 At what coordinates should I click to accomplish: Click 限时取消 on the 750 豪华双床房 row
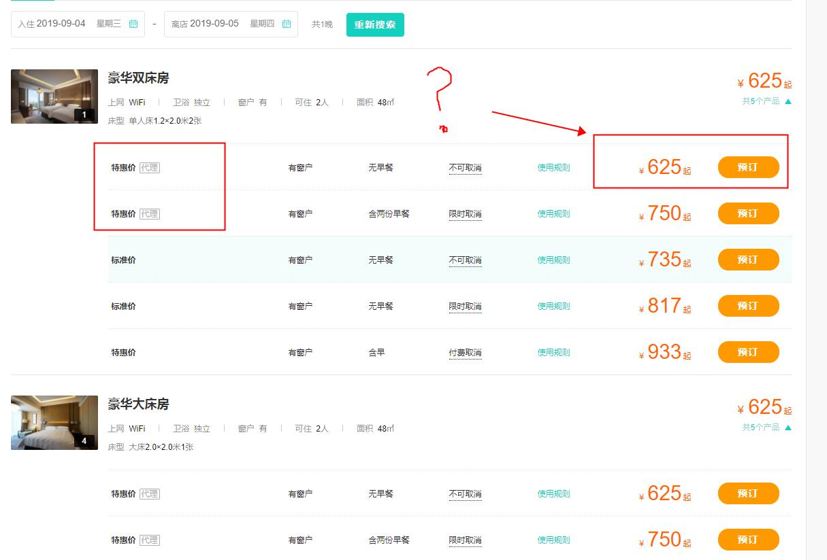(x=465, y=214)
